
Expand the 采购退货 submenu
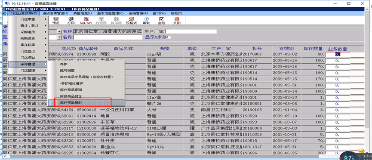[28, 38]
